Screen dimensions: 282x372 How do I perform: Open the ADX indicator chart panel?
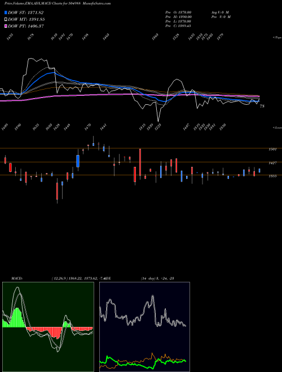coord(144,327)
